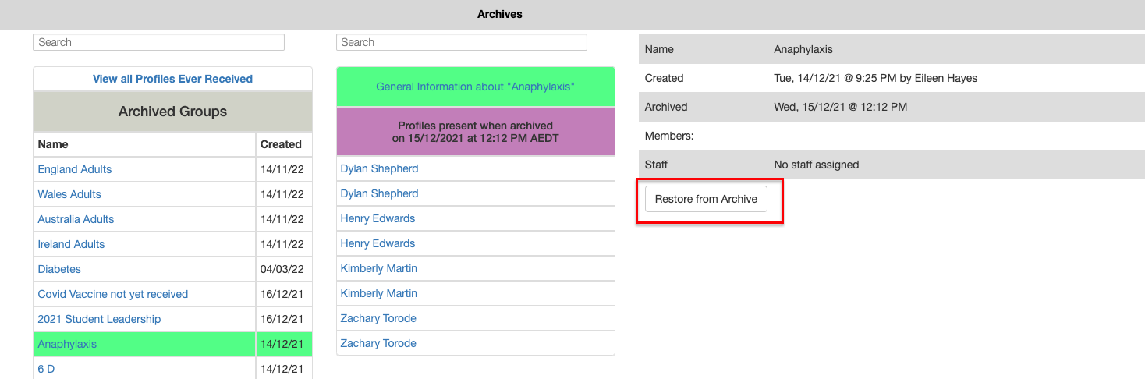
Task: Open the 6 D archived group
Action: coord(46,369)
